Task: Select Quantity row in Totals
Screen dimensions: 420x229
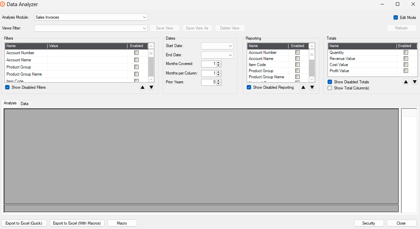Action: pos(372,53)
